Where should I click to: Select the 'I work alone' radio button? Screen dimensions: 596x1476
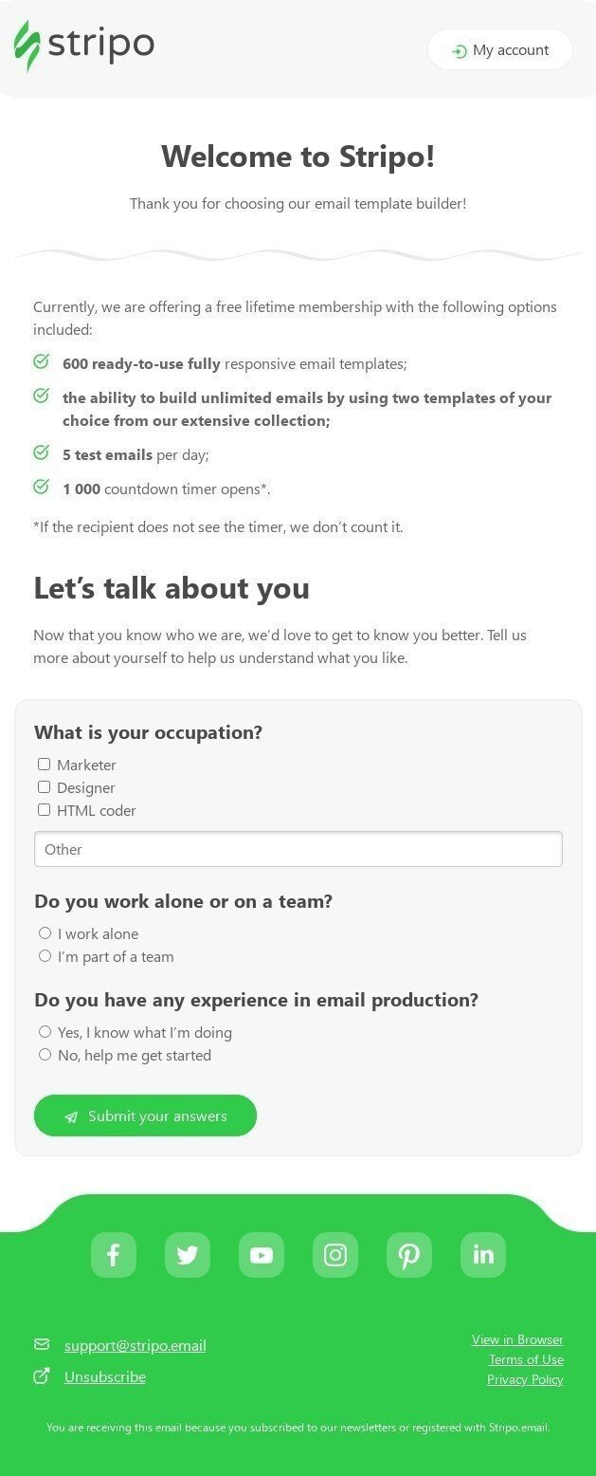pyautogui.click(x=45, y=932)
